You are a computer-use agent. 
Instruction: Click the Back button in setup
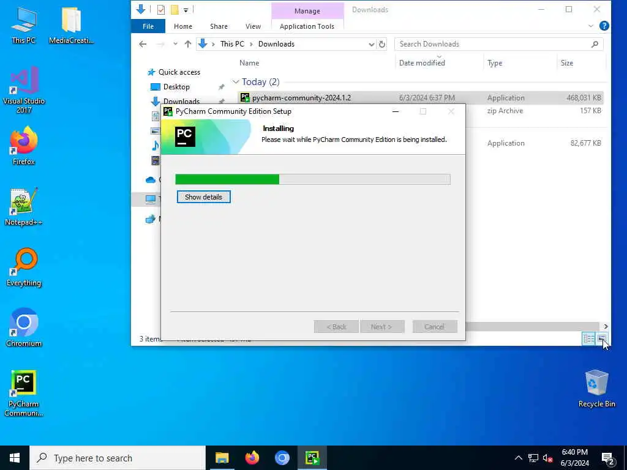[336, 327]
